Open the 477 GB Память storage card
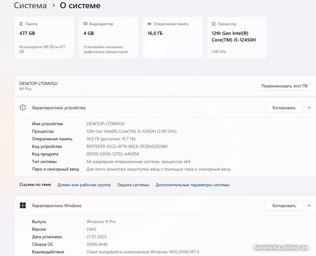Viewport: 316px width, 256px height. [44, 38]
